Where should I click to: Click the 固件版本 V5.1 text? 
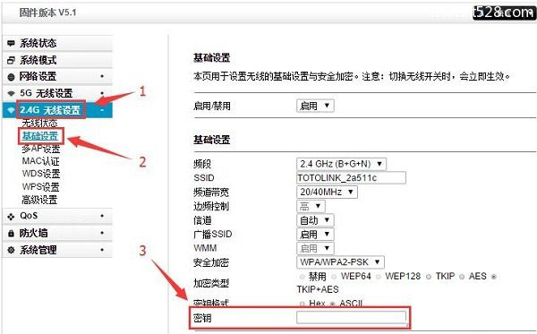coord(47,13)
